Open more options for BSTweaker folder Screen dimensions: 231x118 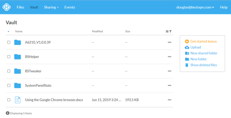170,71
